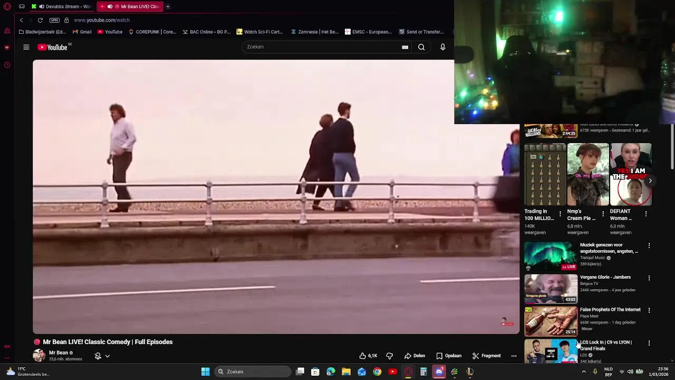Open Watch Sci-Fi Cart bookmark
675x380 pixels.
[x=260, y=32]
